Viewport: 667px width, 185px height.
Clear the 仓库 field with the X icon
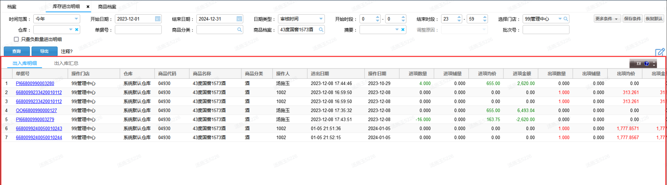[77, 30]
